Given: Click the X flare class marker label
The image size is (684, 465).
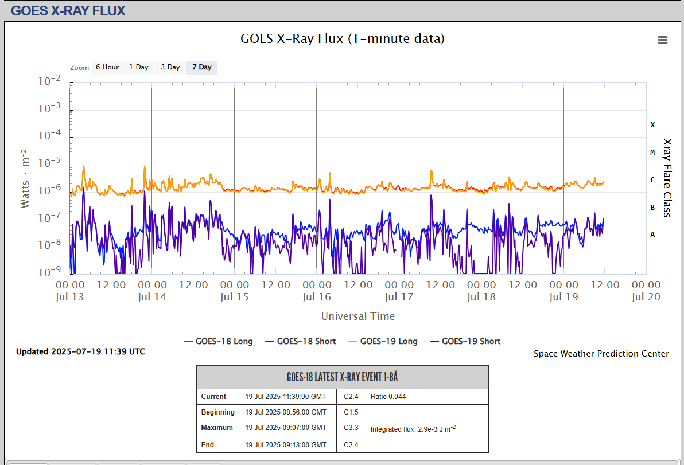Looking at the screenshot, I should pos(652,124).
